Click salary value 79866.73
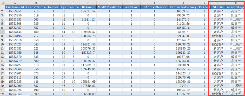The width and height of the screenshot is (245, 96). click(183, 15)
